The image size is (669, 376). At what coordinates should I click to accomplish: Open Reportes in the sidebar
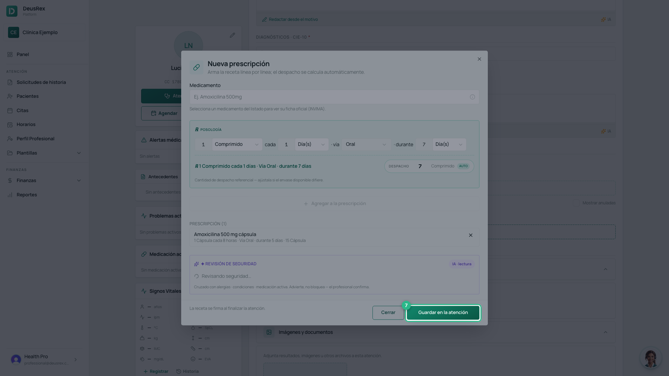click(x=44, y=195)
